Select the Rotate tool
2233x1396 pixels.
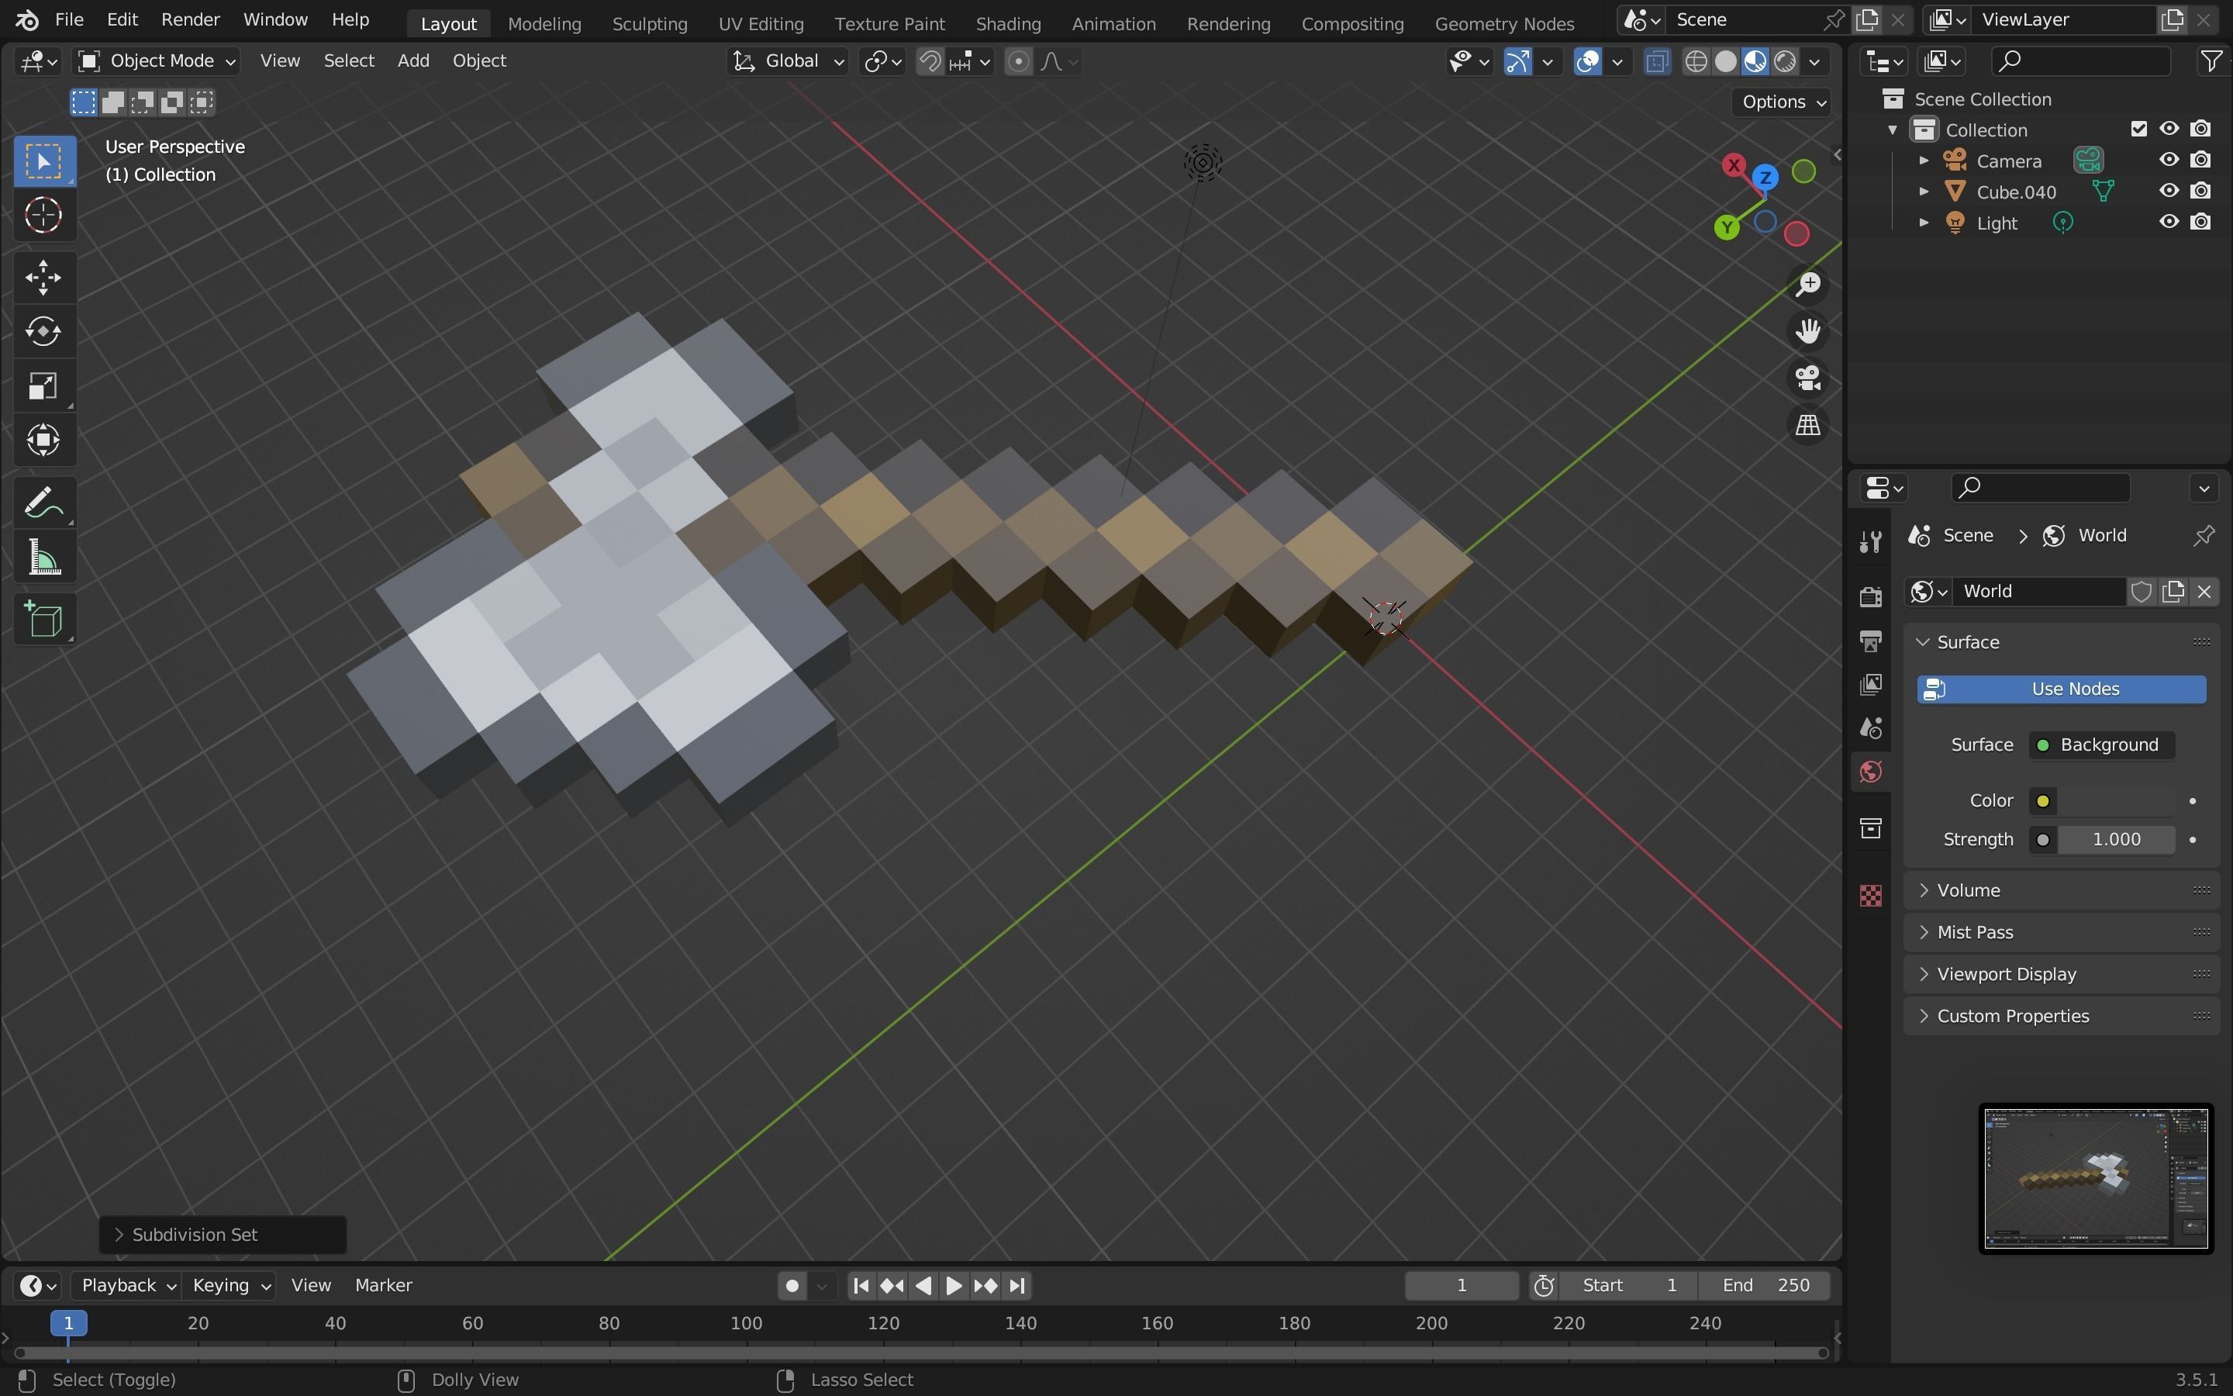click(x=43, y=331)
